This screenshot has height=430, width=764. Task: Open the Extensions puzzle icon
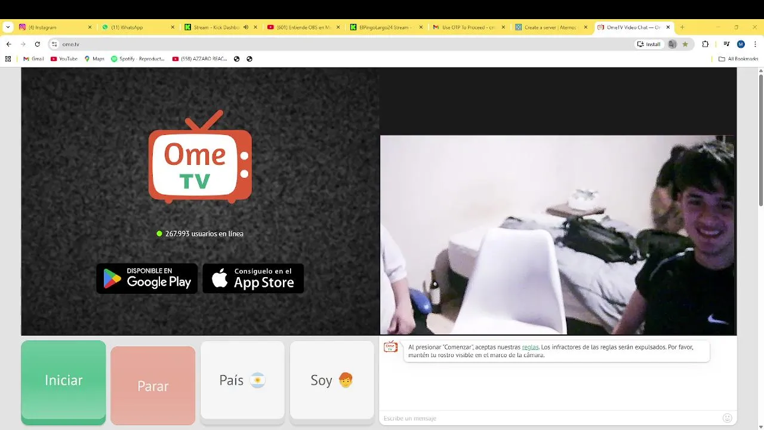coord(705,44)
